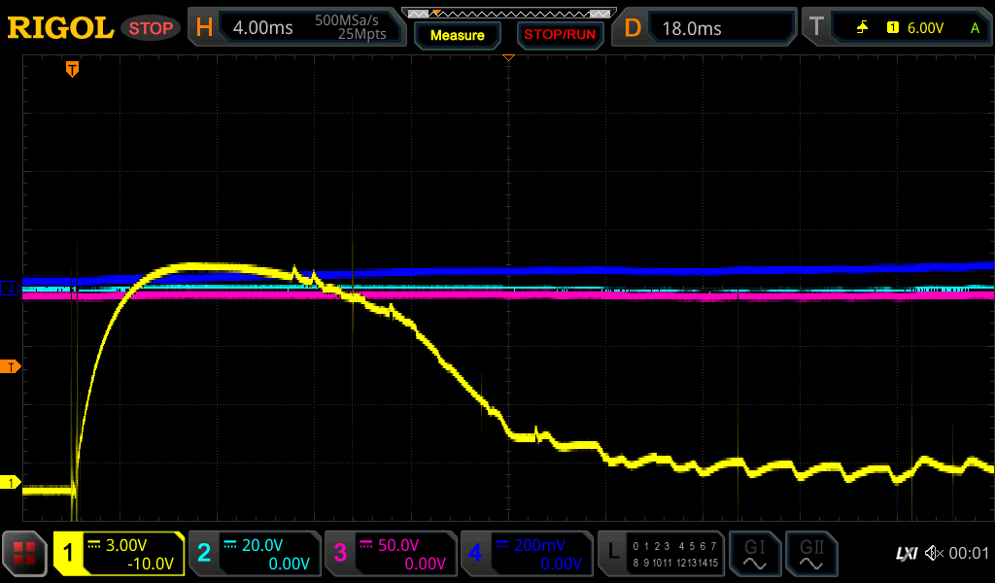Click the red STOP status indicator
995x583 pixels.
click(151, 28)
